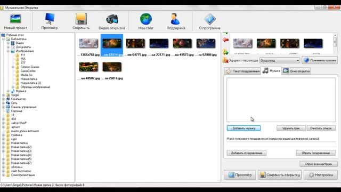Select thumbnail ending 64775.jpg

135,45
